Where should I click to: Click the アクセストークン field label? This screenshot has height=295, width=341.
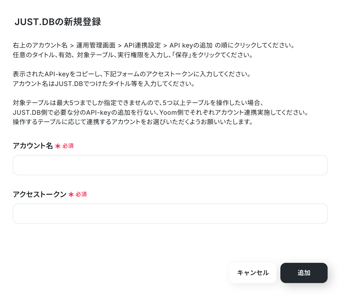[40, 194]
